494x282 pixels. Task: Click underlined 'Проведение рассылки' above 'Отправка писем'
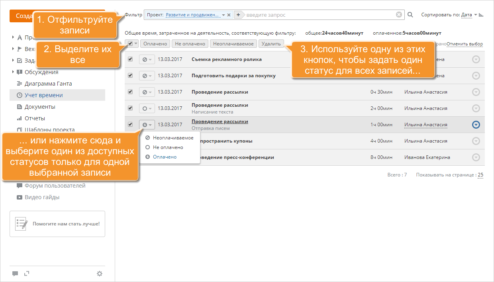(x=220, y=121)
